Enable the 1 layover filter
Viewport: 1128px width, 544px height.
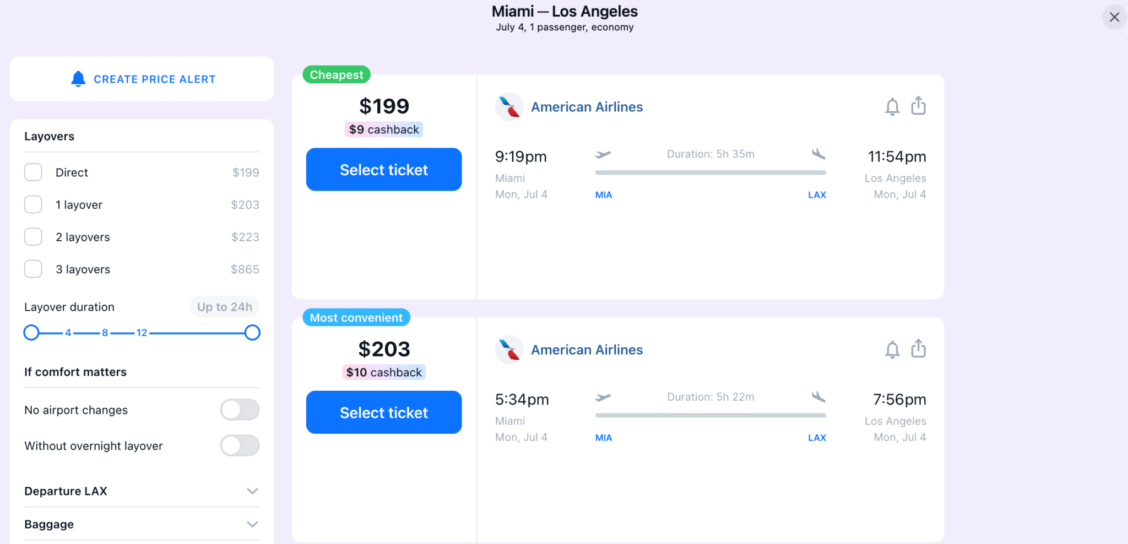point(33,204)
